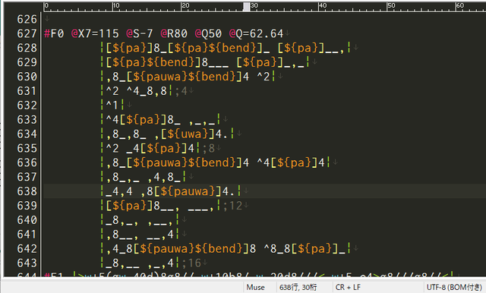Viewport: 486px width, 293px height.
Task: Click line number 629 in gutter
Action: click(x=27, y=62)
